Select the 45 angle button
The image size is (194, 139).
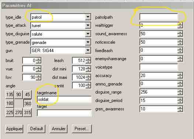27,95
